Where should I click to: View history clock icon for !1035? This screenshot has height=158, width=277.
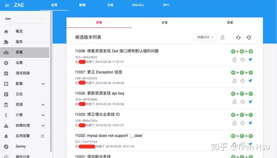242,102
